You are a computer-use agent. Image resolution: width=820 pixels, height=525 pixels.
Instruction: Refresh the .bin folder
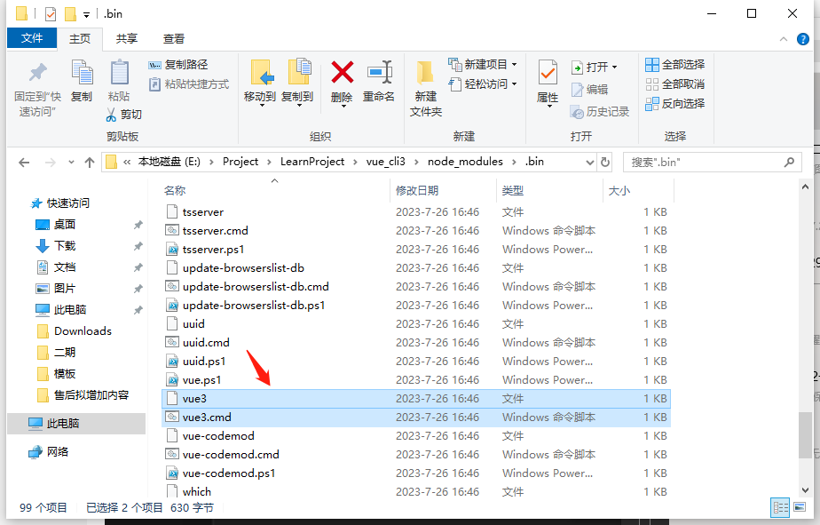pyautogui.click(x=605, y=163)
